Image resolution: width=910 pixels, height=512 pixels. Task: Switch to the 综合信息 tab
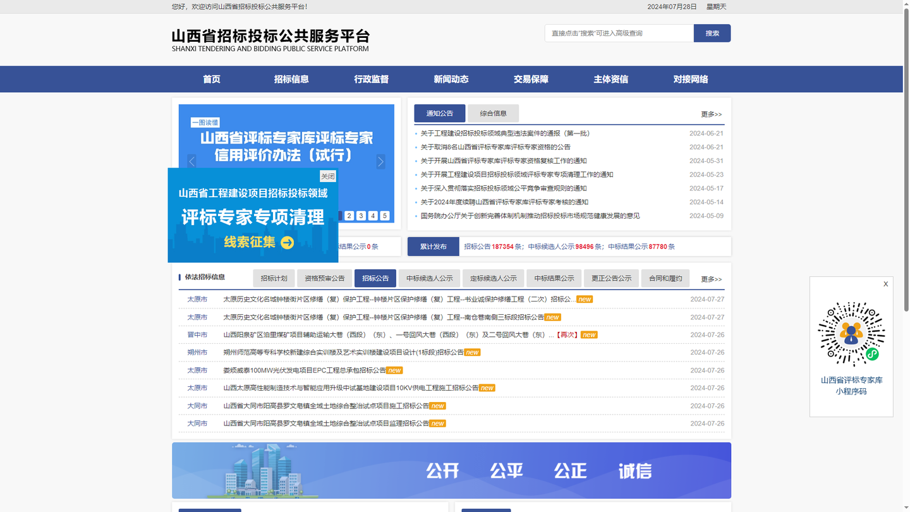coord(493,113)
